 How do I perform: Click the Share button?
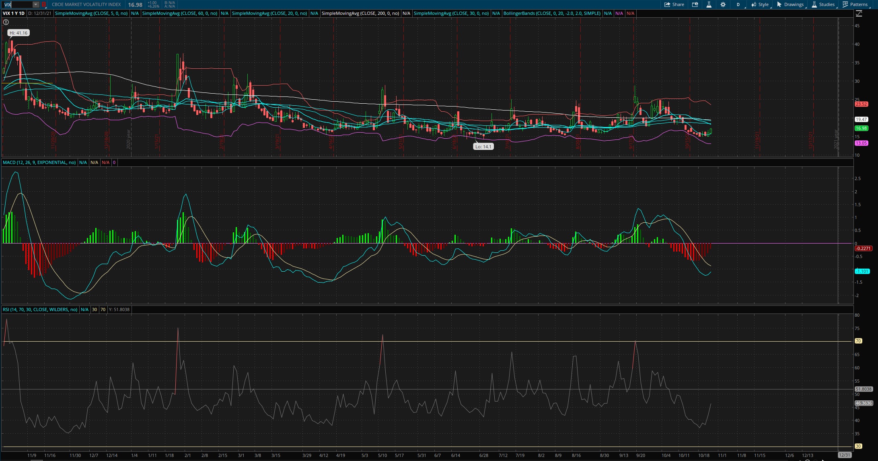pos(674,4)
